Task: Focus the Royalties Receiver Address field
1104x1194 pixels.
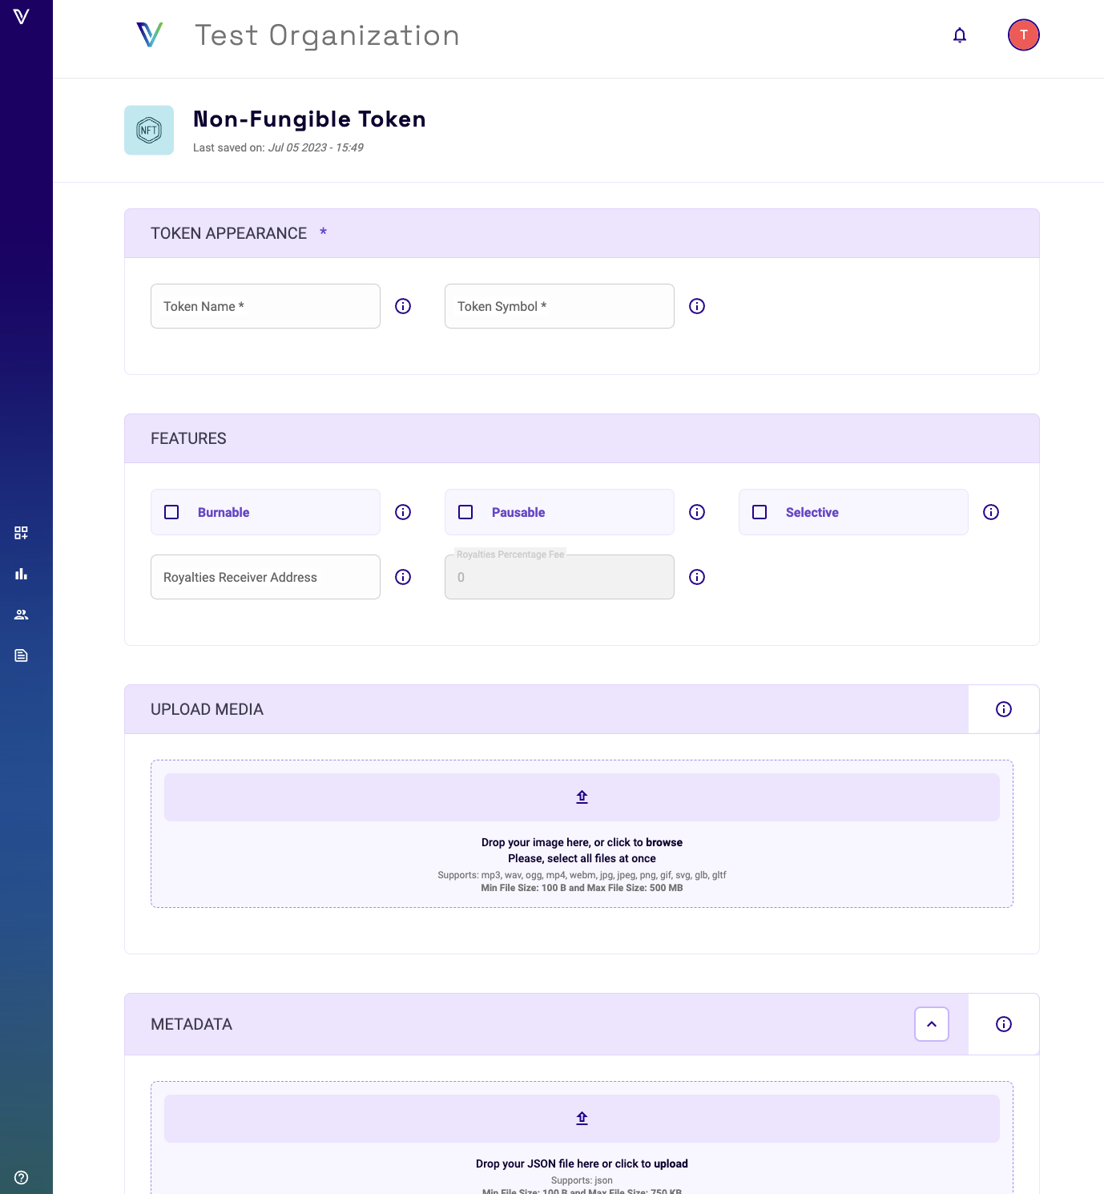Action: click(x=265, y=577)
